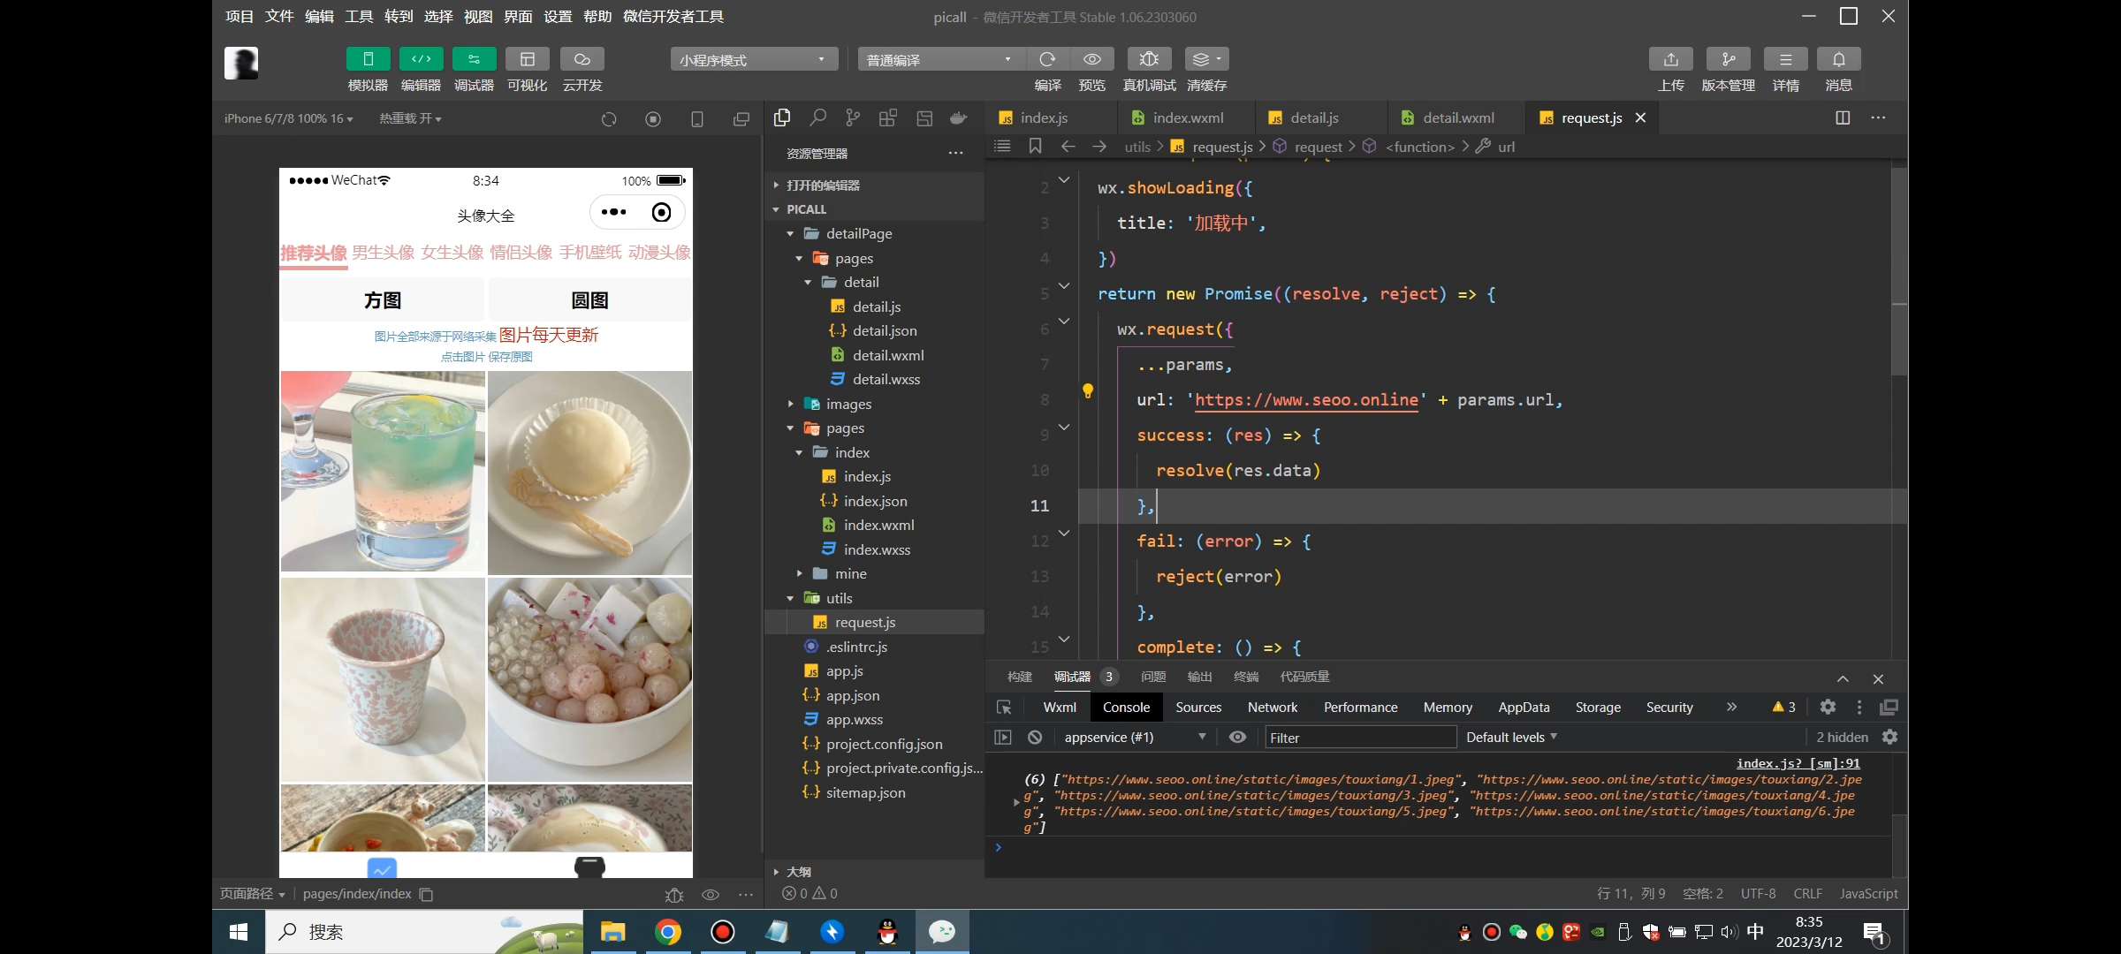This screenshot has height=954, width=2121.
Task: Open the mini program mode dropdown
Action: [753, 59]
